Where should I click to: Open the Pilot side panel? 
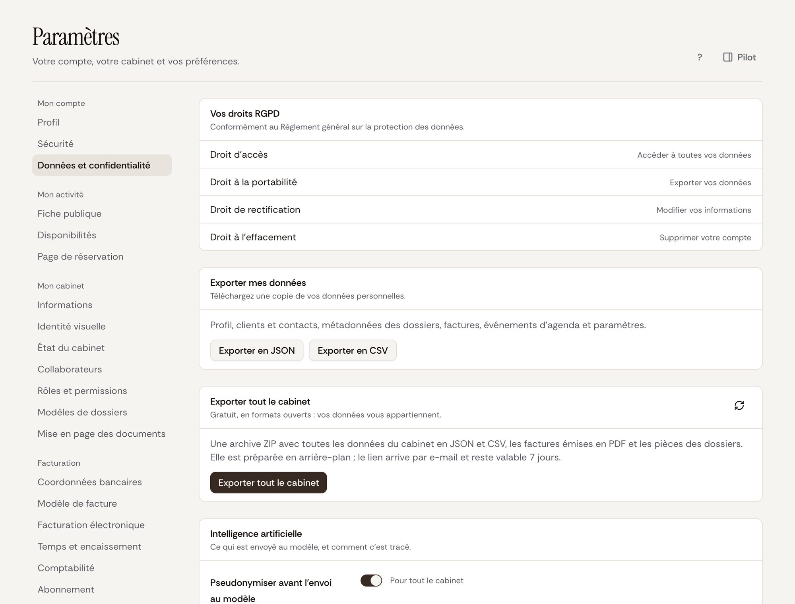(x=739, y=57)
